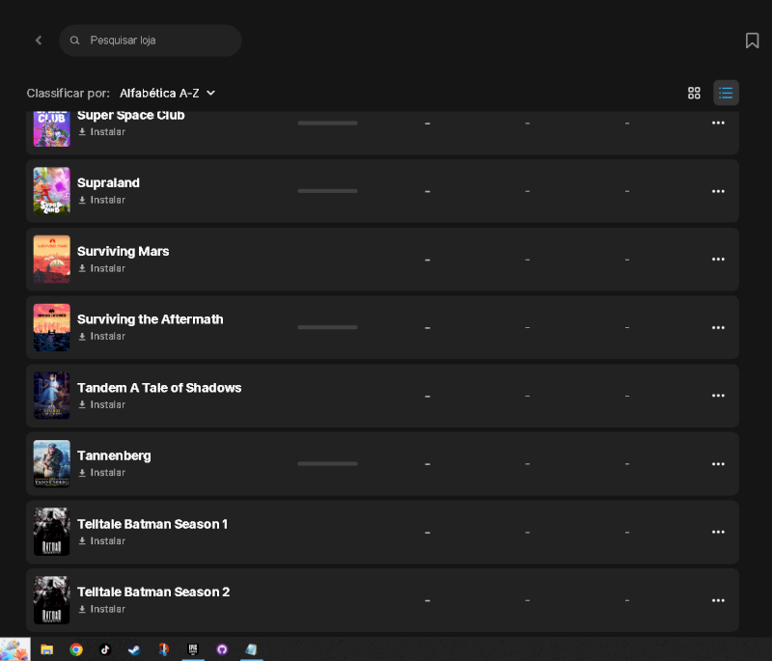Open Tandem A Tale of Shadows thumbnail
This screenshot has height=661, width=772.
[52, 396]
